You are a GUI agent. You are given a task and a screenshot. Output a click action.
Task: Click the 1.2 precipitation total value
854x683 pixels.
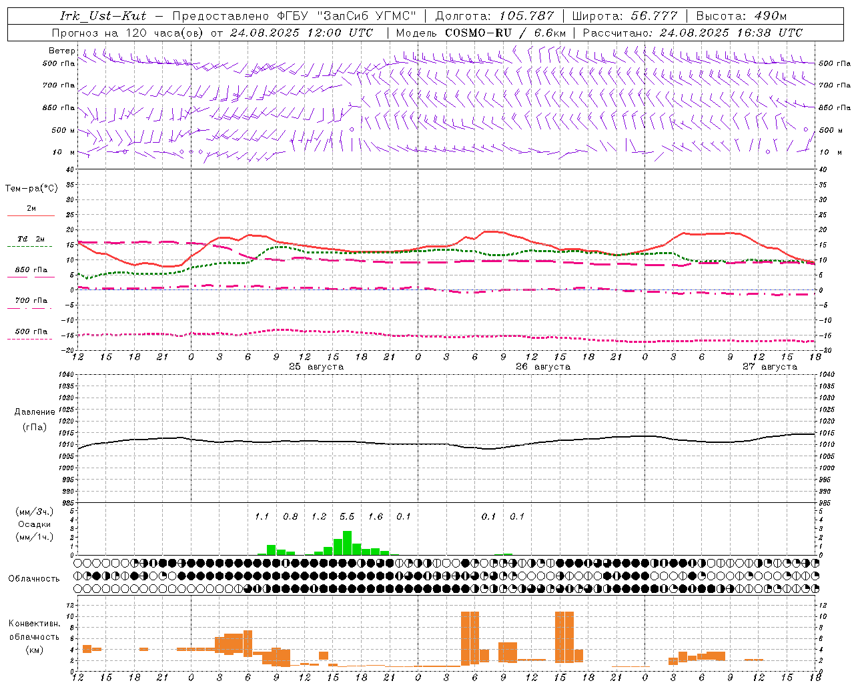[319, 517]
